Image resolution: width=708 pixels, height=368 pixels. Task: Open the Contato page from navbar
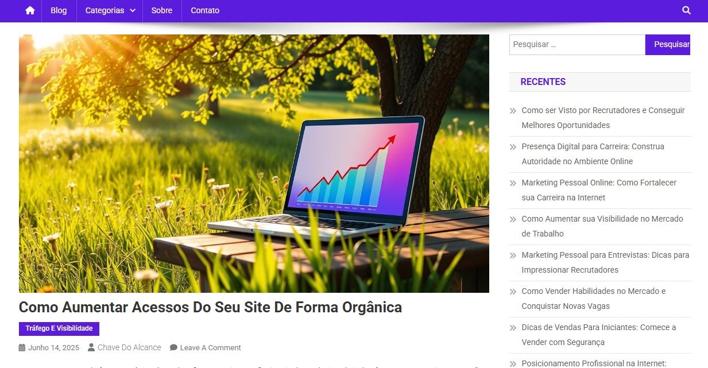[205, 10]
